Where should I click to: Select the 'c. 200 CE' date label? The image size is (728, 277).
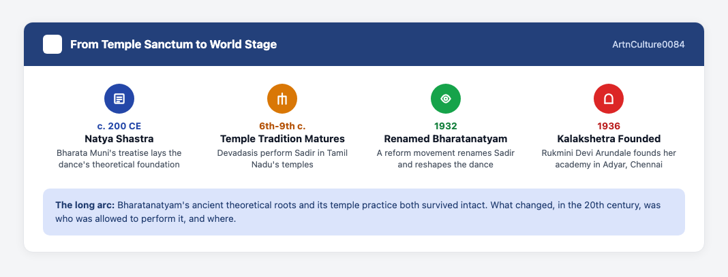pyautogui.click(x=119, y=126)
